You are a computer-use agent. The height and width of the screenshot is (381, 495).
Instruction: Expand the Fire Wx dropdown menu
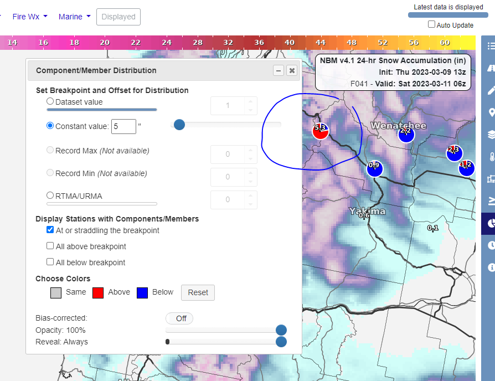[x=30, y=17]
